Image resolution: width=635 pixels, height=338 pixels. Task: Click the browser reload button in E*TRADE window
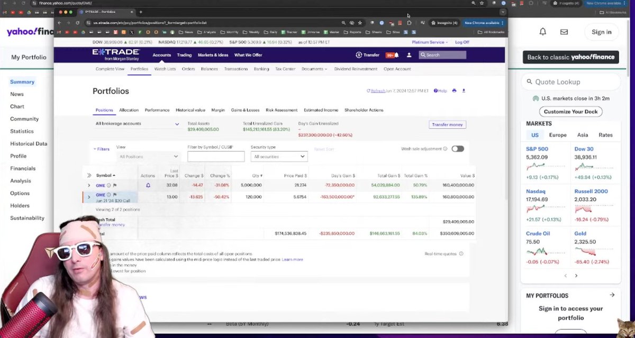78,23
